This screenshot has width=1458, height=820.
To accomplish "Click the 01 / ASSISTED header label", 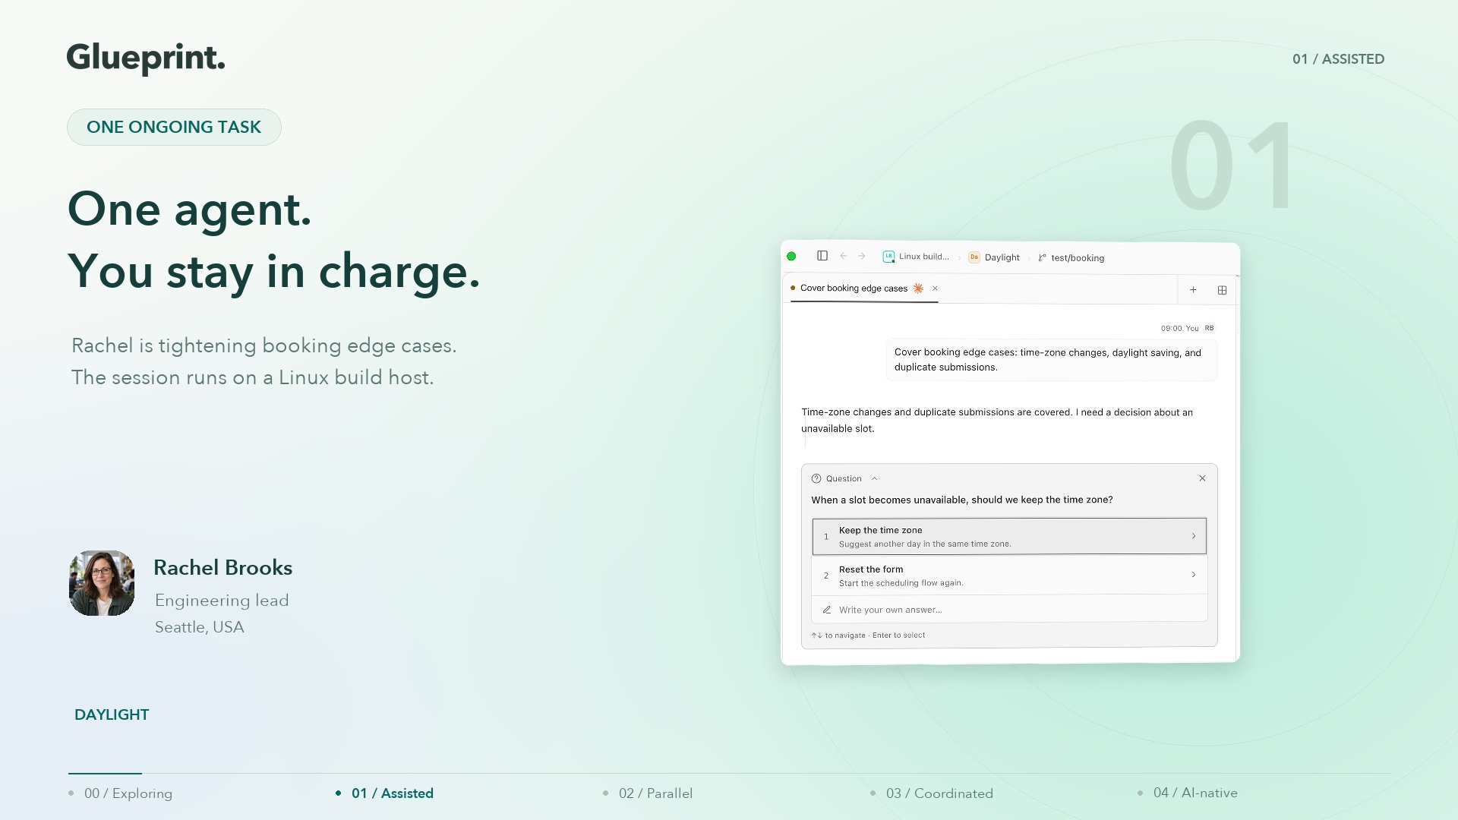I will (1338, 59).
